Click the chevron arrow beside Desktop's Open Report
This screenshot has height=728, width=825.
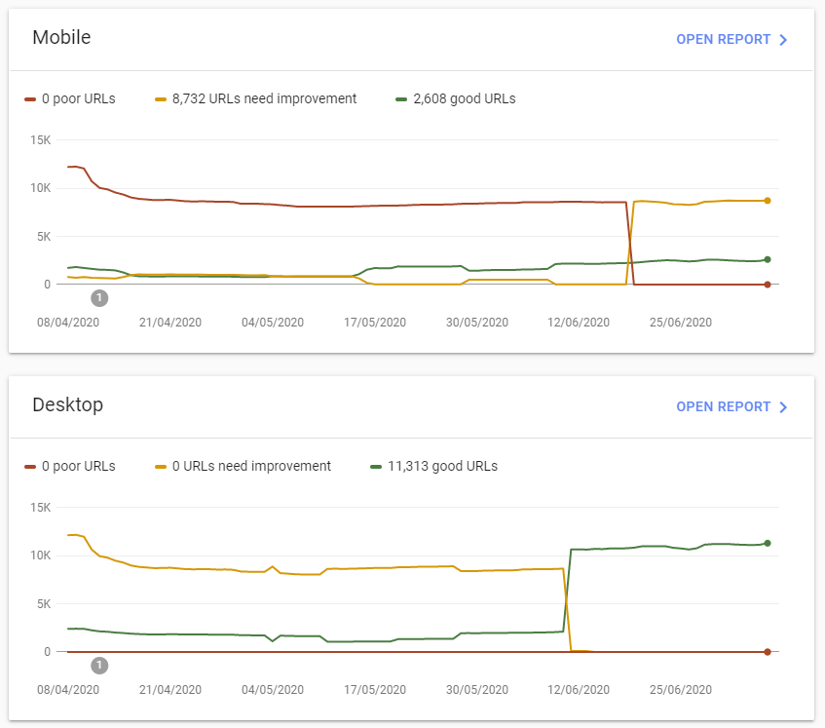point(783,407)
